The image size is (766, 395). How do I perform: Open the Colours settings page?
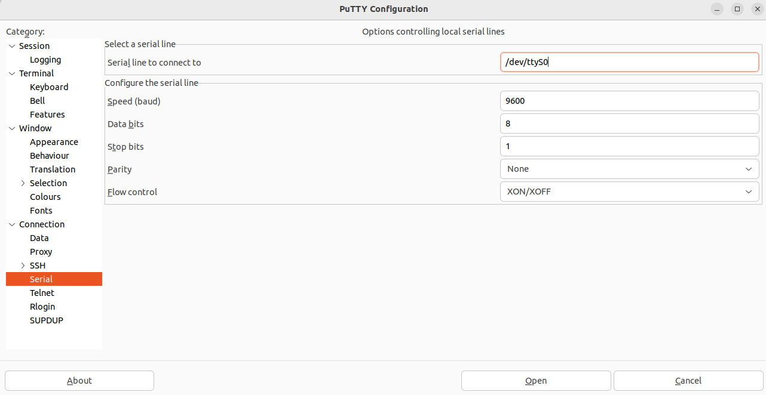coord(45,197)
